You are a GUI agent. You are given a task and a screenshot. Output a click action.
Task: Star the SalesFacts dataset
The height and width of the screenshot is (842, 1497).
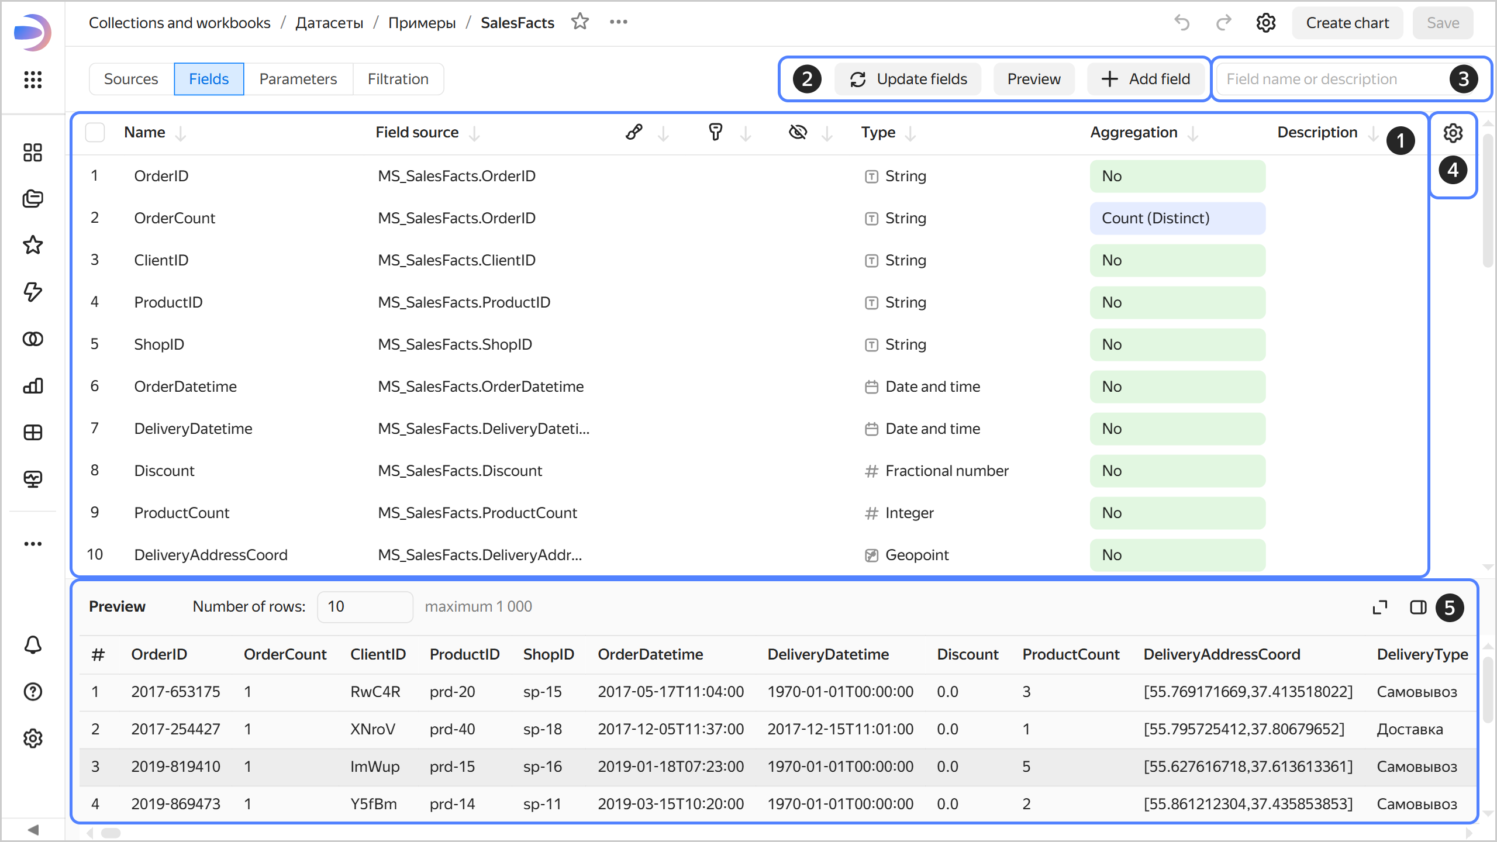point(580,22)
